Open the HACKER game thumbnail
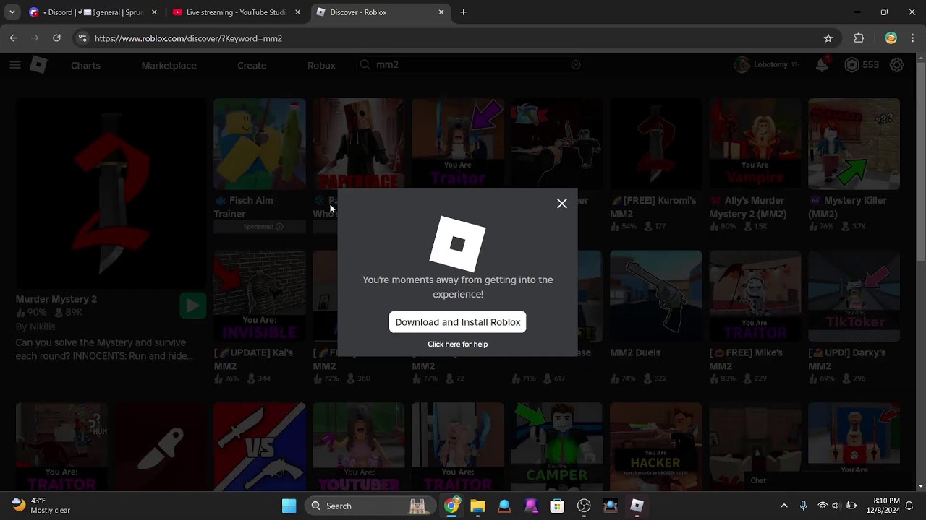Image resolution: width=926 pixels, height=520 pixels. click(655, 447)
